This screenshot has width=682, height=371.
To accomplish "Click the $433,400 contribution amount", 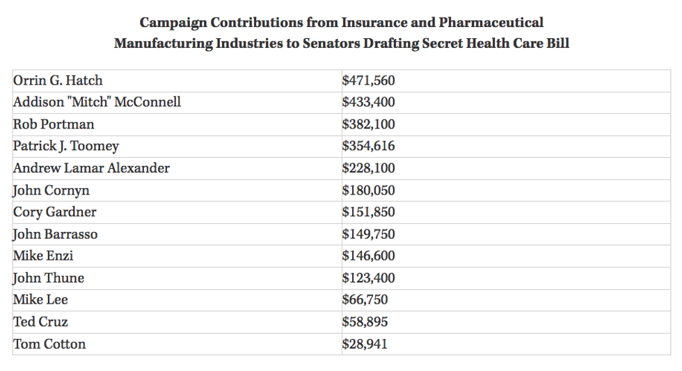I will 368,102.
